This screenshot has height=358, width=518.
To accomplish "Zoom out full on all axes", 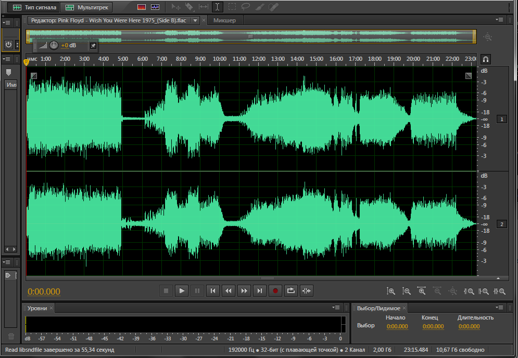I will 452,291.
